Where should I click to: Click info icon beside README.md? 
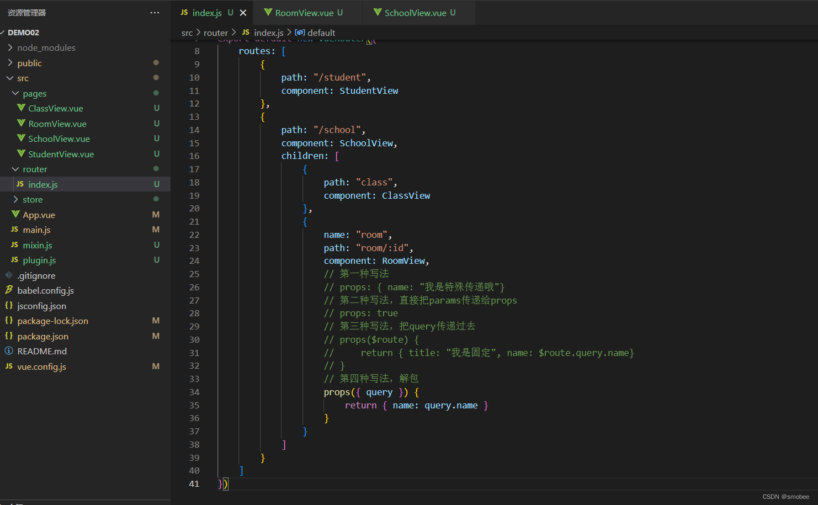(x=9, y=351)
